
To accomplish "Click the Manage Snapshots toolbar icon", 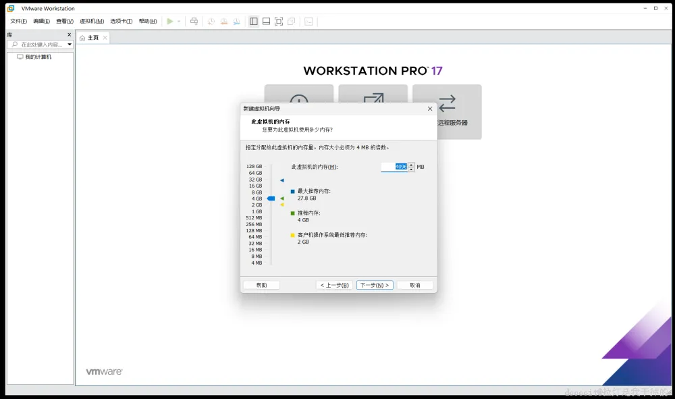I will (236, 21).
